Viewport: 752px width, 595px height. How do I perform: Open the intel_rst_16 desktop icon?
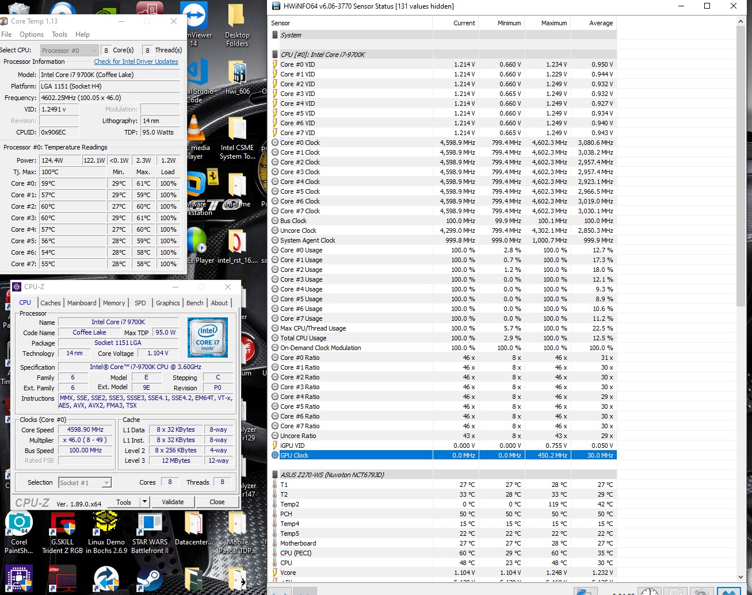[x=238, y=246]
